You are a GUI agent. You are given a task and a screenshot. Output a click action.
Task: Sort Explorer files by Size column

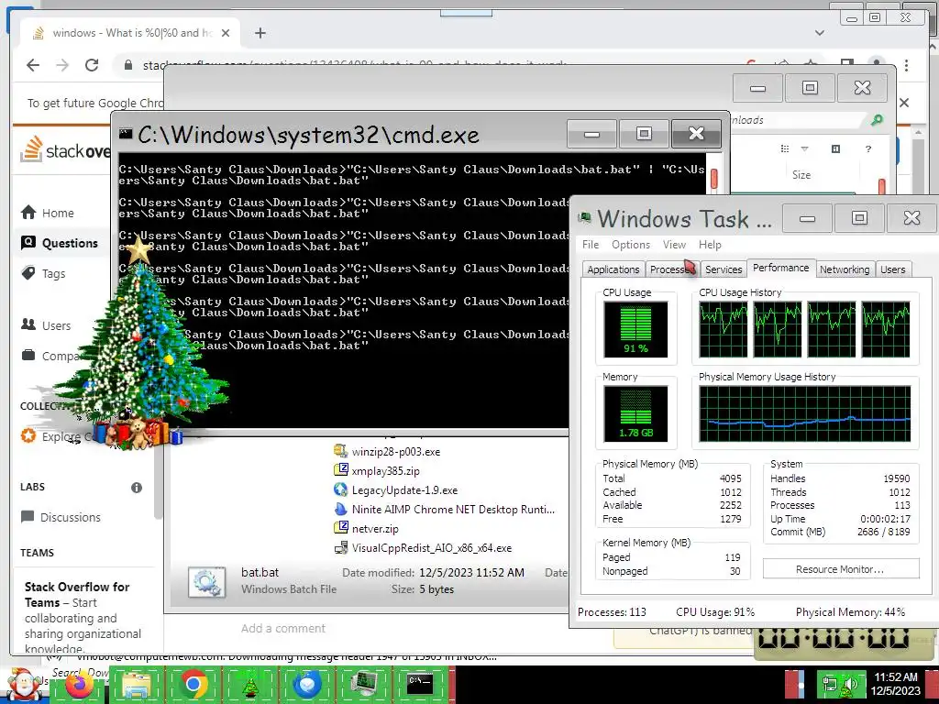[801, 175]
